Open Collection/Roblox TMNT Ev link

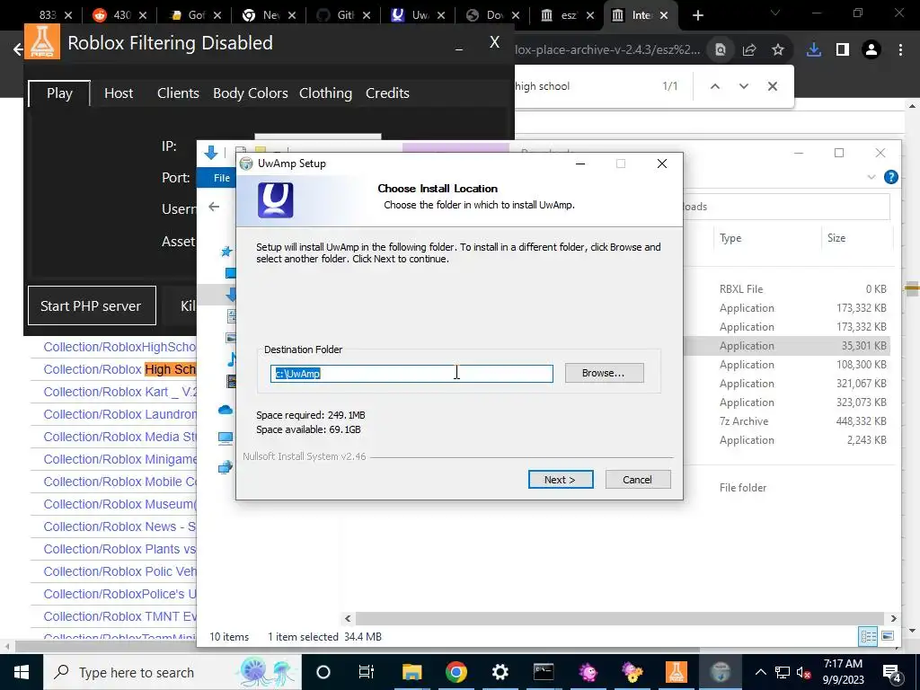tap(119, 616)
